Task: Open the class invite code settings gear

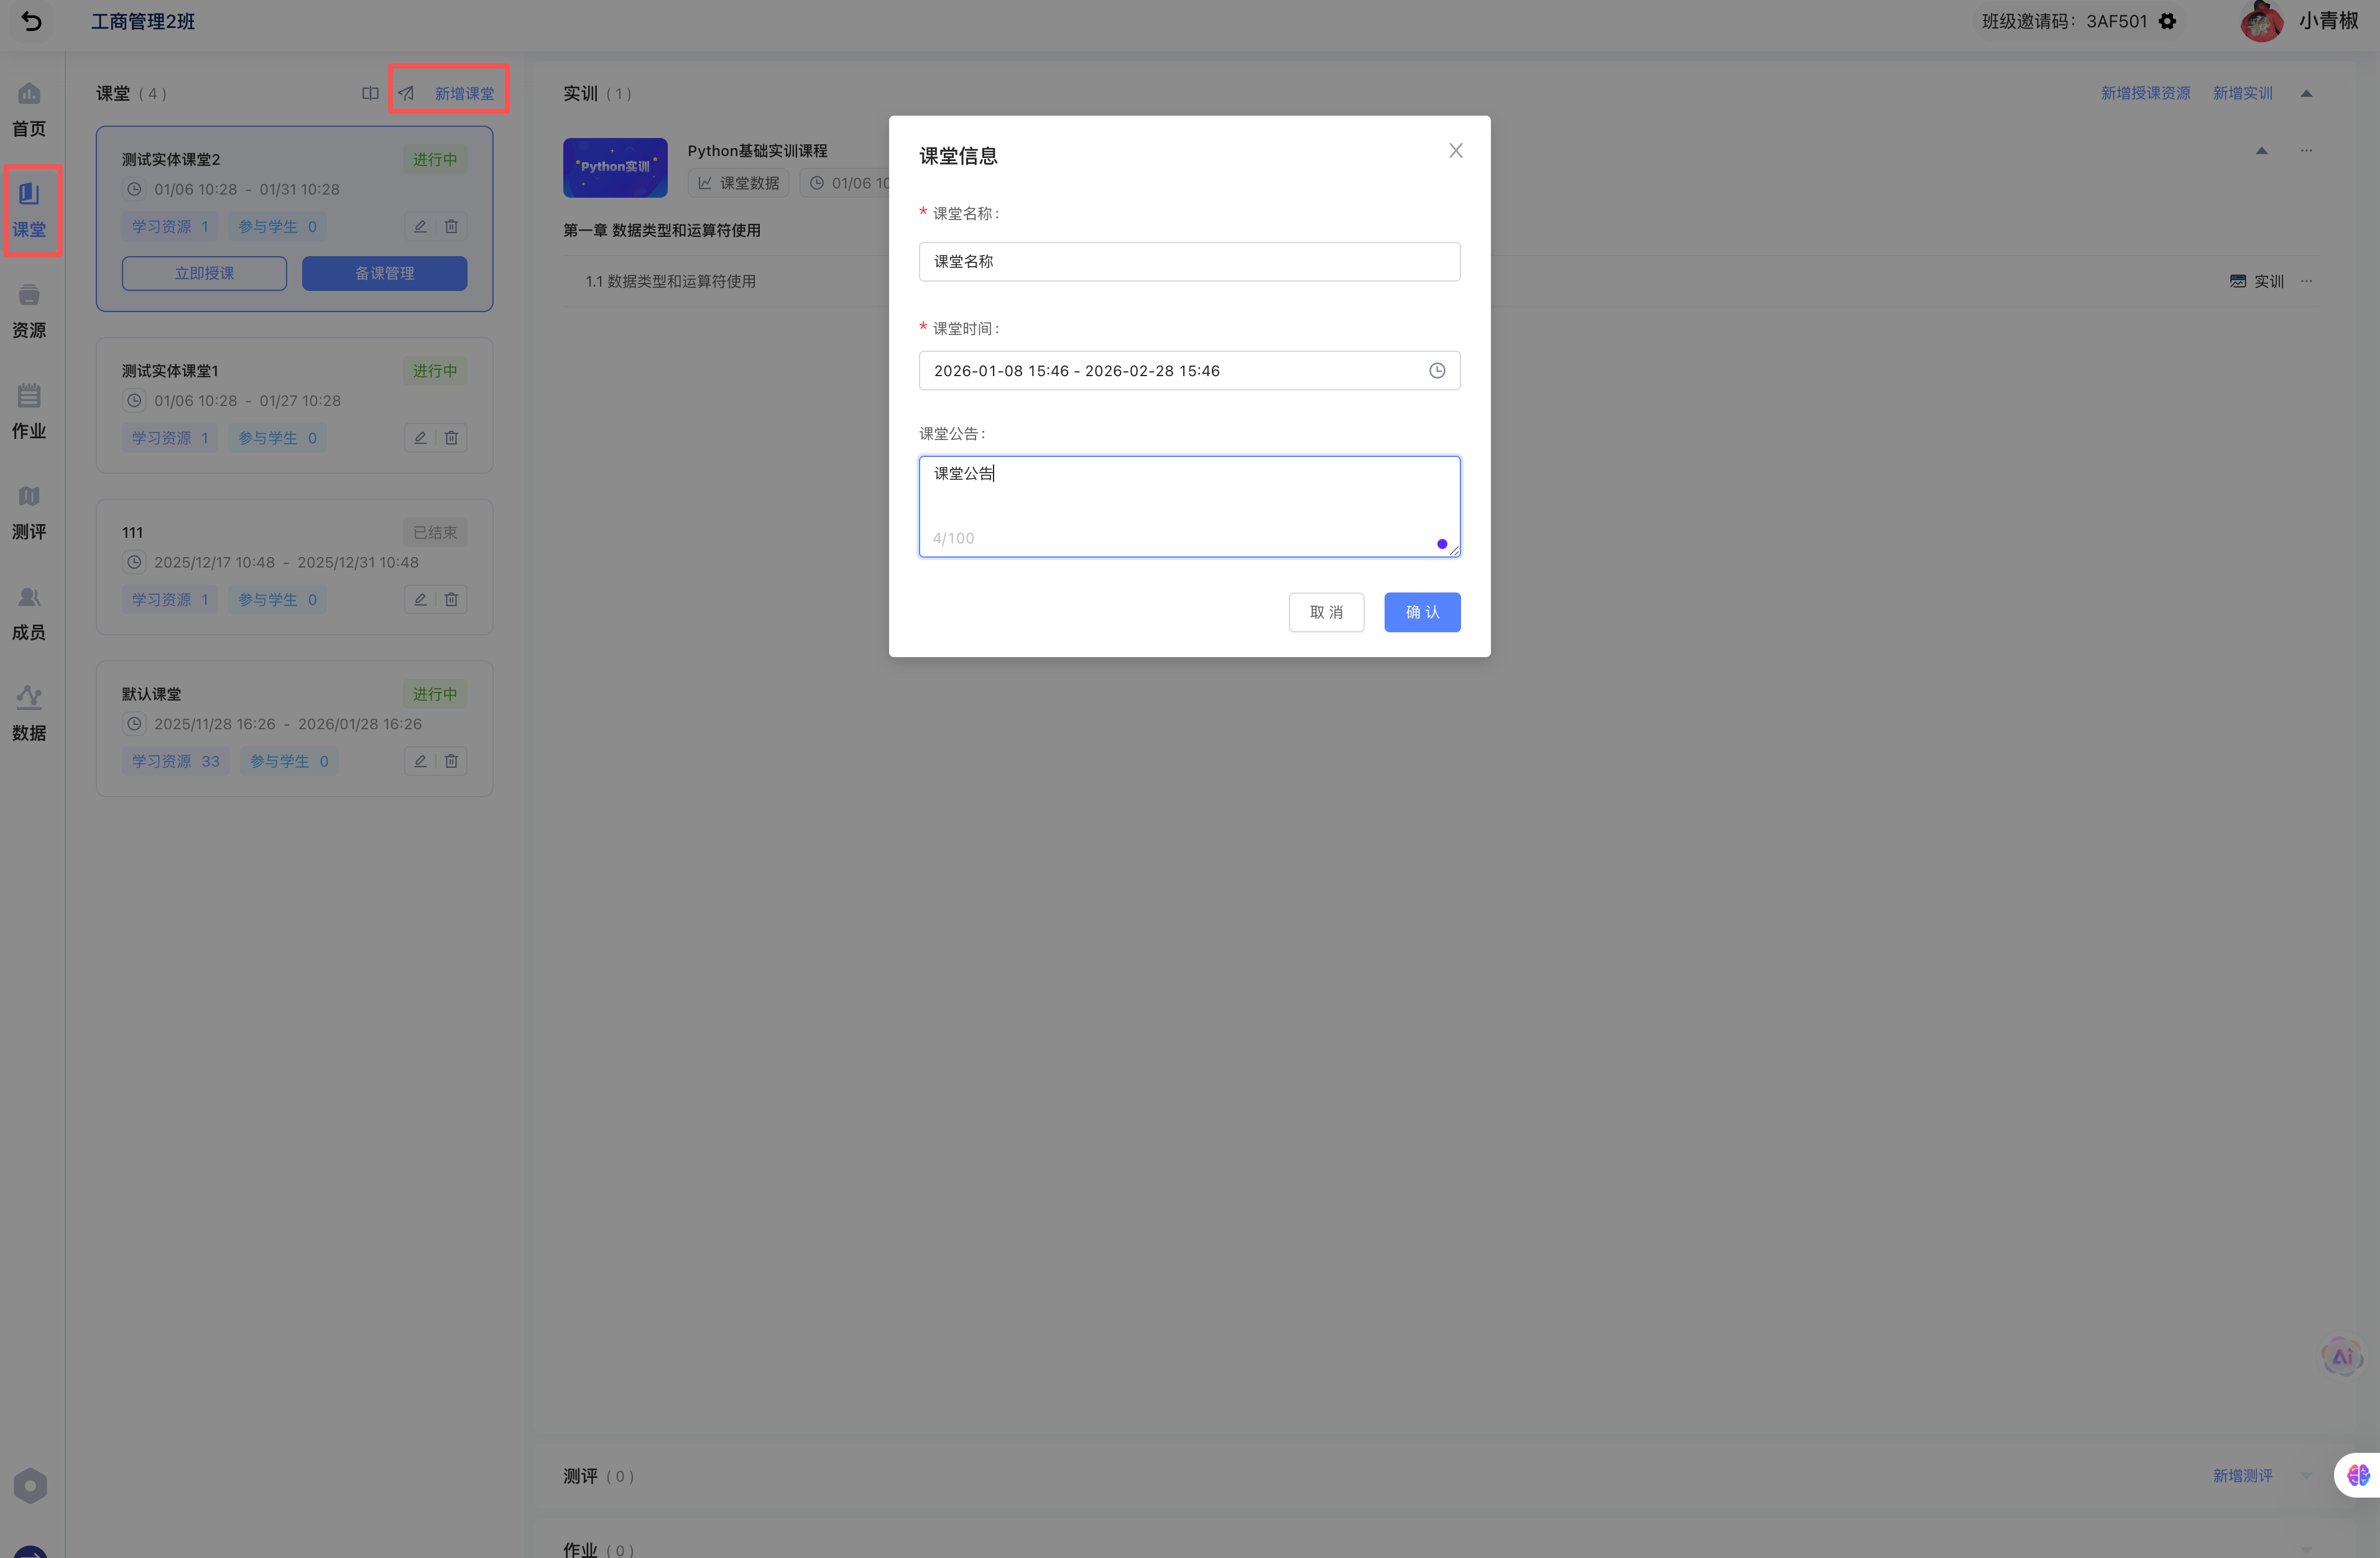Action: [2167, 21]
